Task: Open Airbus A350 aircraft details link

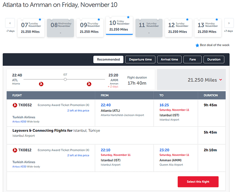Action: click(x=20, y=121)
